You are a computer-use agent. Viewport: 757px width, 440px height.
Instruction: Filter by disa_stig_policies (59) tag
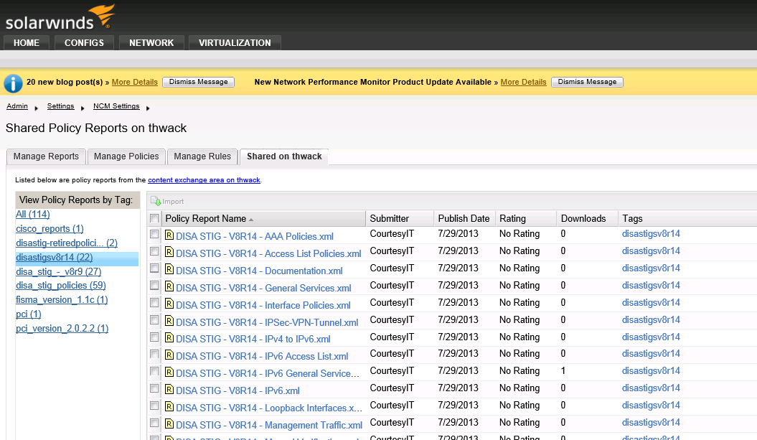[61, 286]
